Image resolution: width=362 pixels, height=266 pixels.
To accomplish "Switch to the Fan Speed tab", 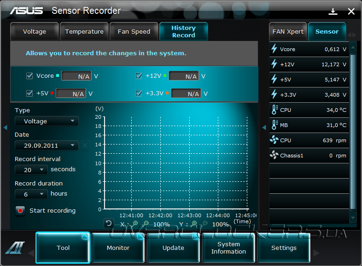I will click(134, 32).
